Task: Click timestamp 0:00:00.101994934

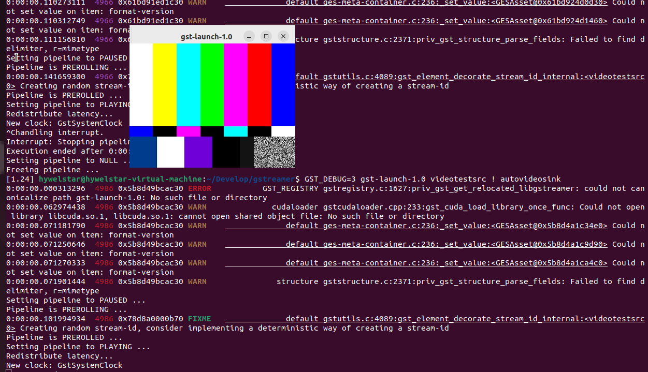Action: 46,319
